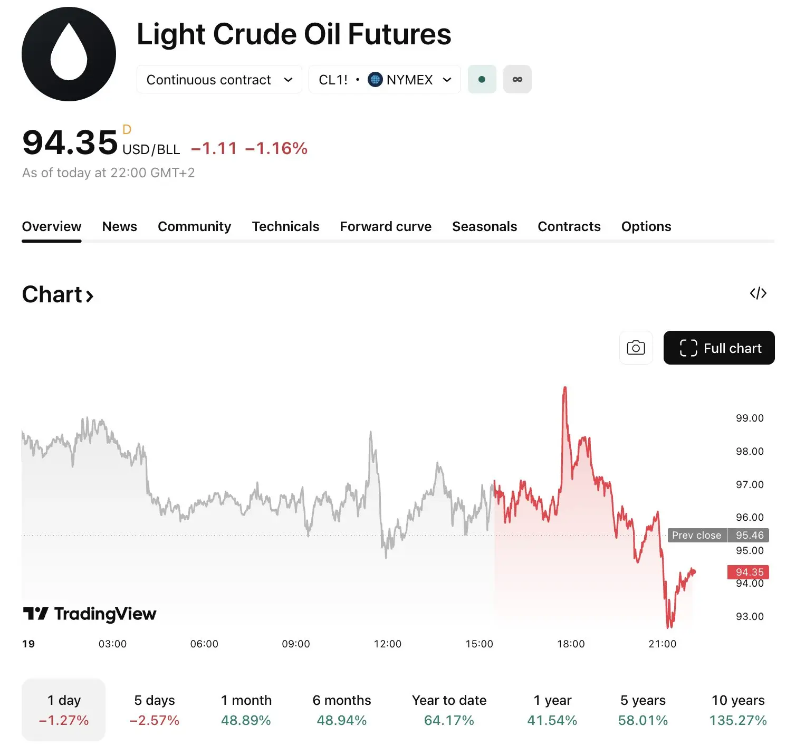
Task: Click the embed code icon
Action: [758, 293]
